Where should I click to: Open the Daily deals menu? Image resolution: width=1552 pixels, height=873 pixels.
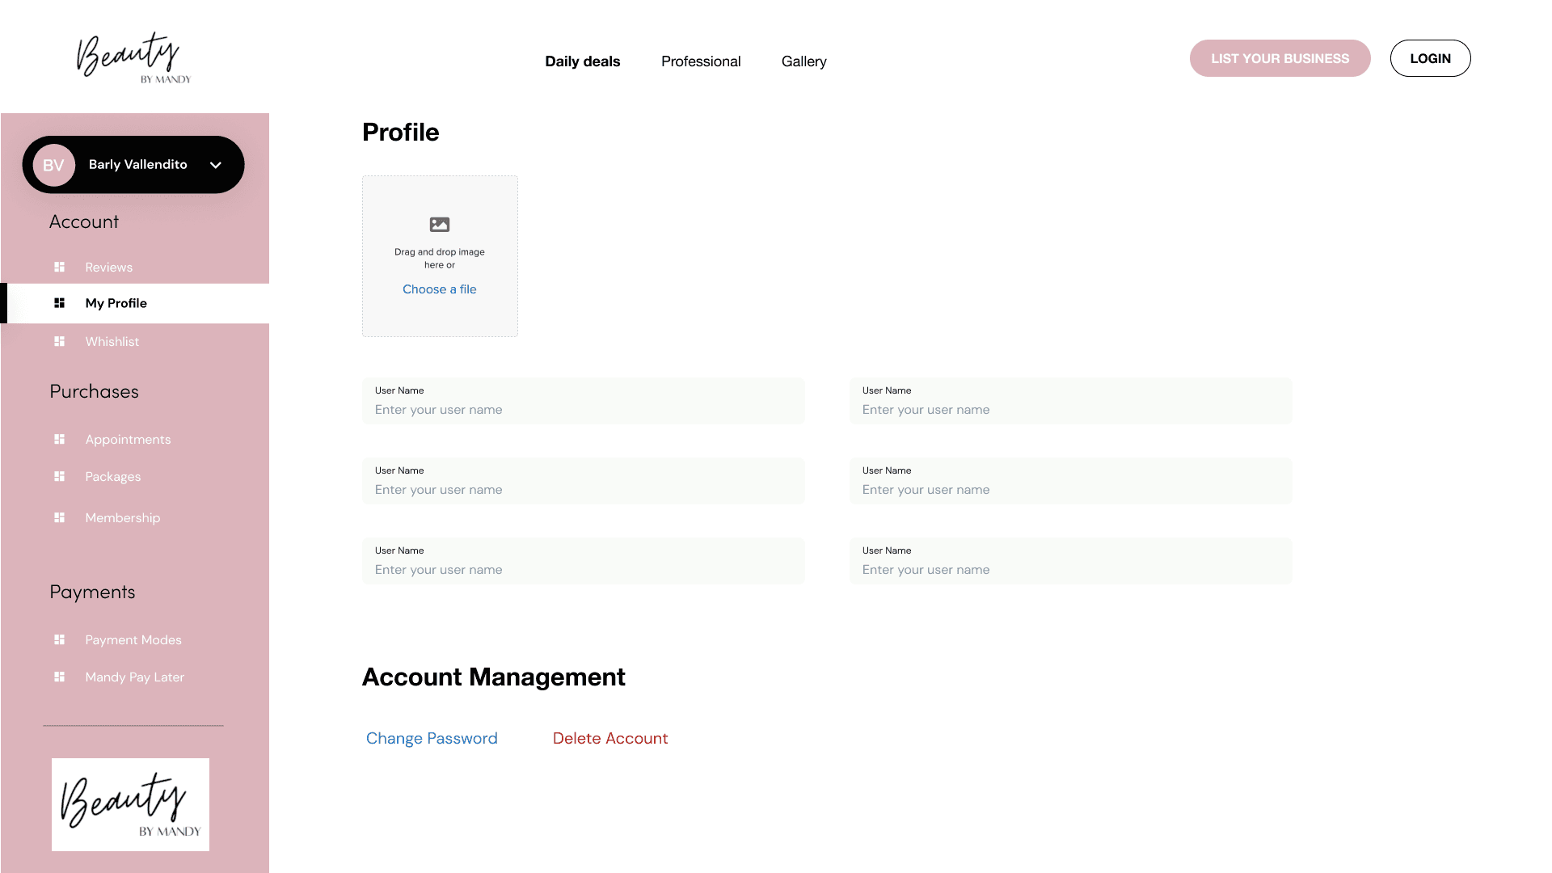coord(583,61)
